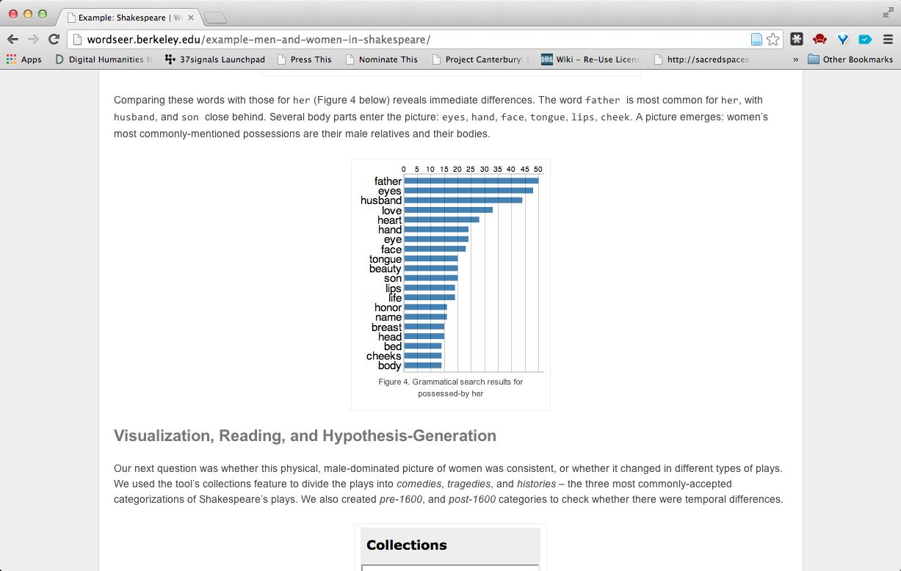
Task: Open the Wiki Re-Use License bookmark
Action: (x=590, y=59)
